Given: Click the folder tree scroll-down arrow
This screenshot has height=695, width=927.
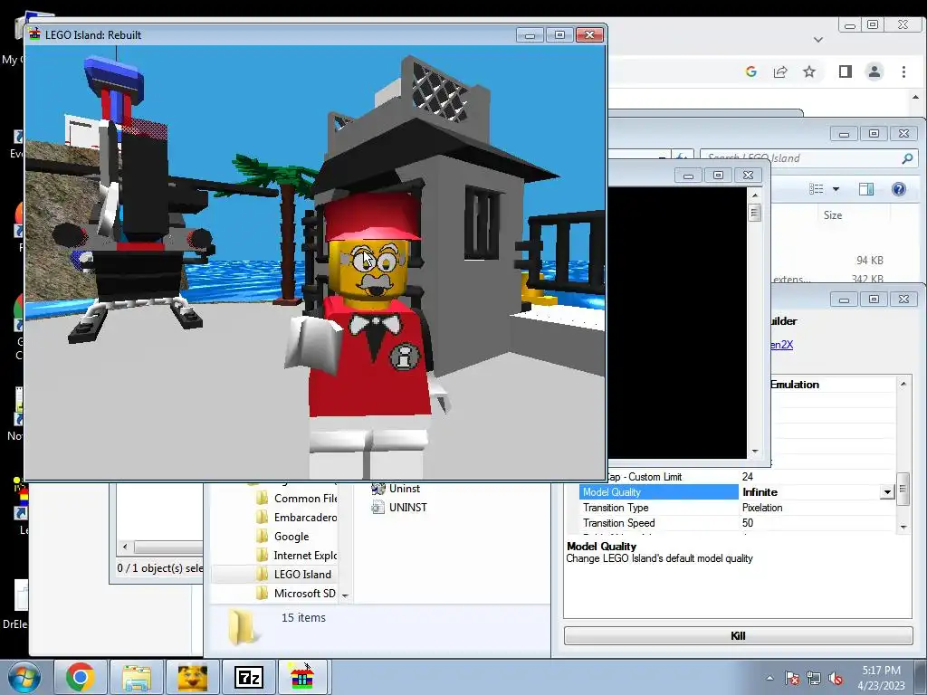Looking at the screenshot, I should [345, 595].
